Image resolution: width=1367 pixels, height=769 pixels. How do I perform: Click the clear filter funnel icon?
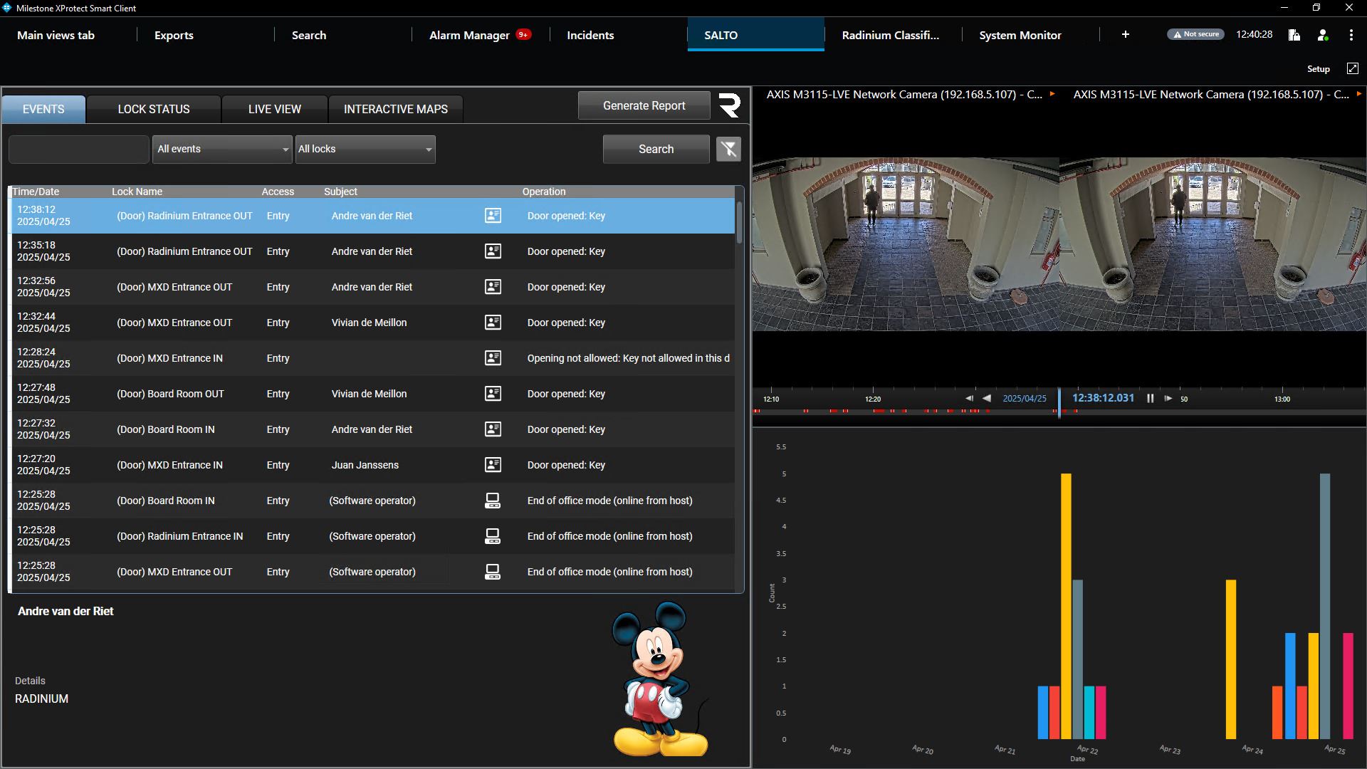click(728, 150)
